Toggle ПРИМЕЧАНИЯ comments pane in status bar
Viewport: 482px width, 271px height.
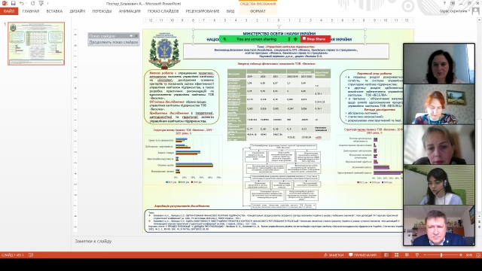(363, 255)
